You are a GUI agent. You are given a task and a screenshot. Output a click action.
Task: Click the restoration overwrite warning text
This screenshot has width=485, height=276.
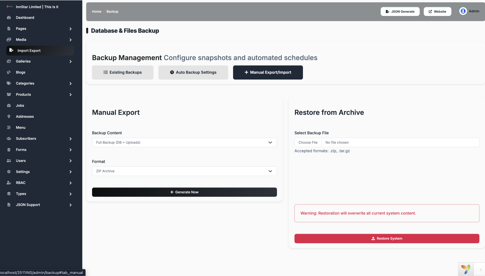[358, 213]
